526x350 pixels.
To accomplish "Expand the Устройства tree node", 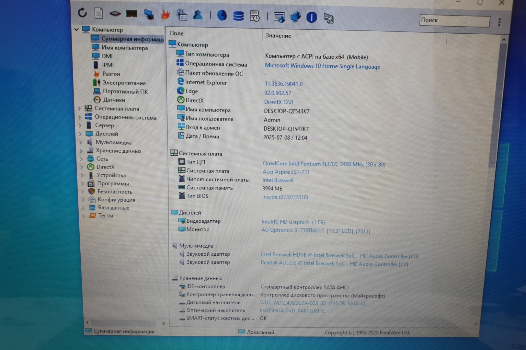I will coord(82,175).
